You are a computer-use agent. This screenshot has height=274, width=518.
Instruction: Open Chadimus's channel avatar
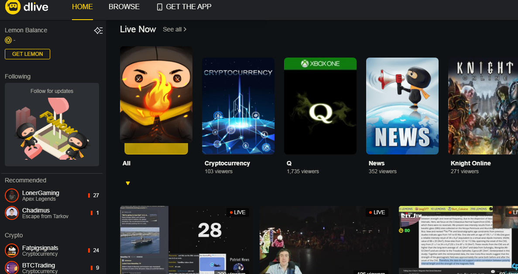click(12, 213)
